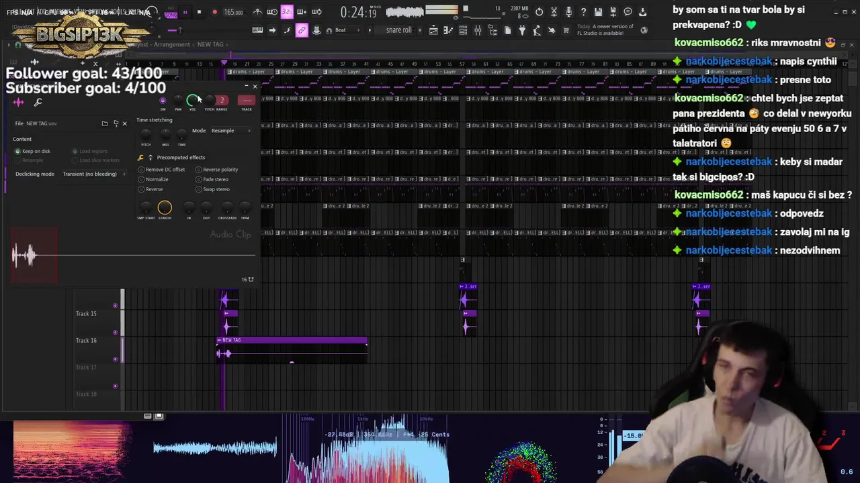Click the sample waveform preview

pos(133,256)
